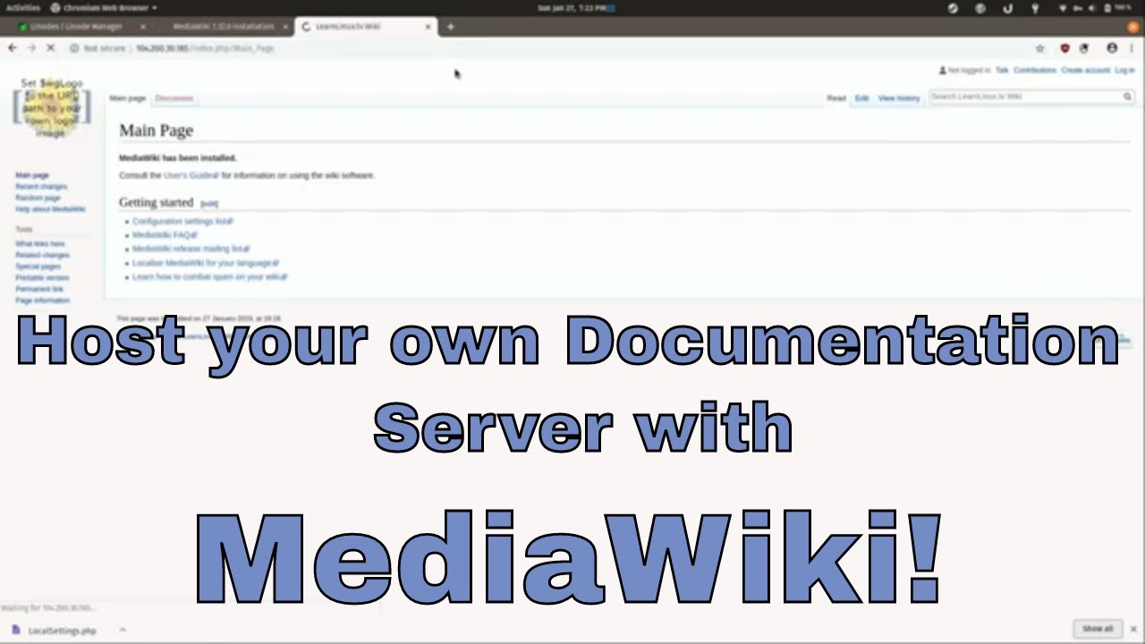Open the volume indicator in top bar
Screen dimensions: 1145x644
coord(1093,8)
